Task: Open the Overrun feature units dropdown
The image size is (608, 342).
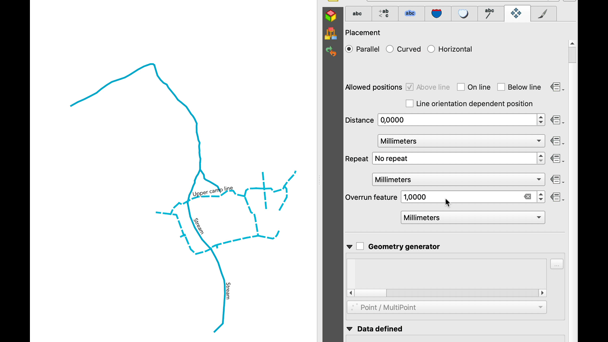Action: (473, 218)
